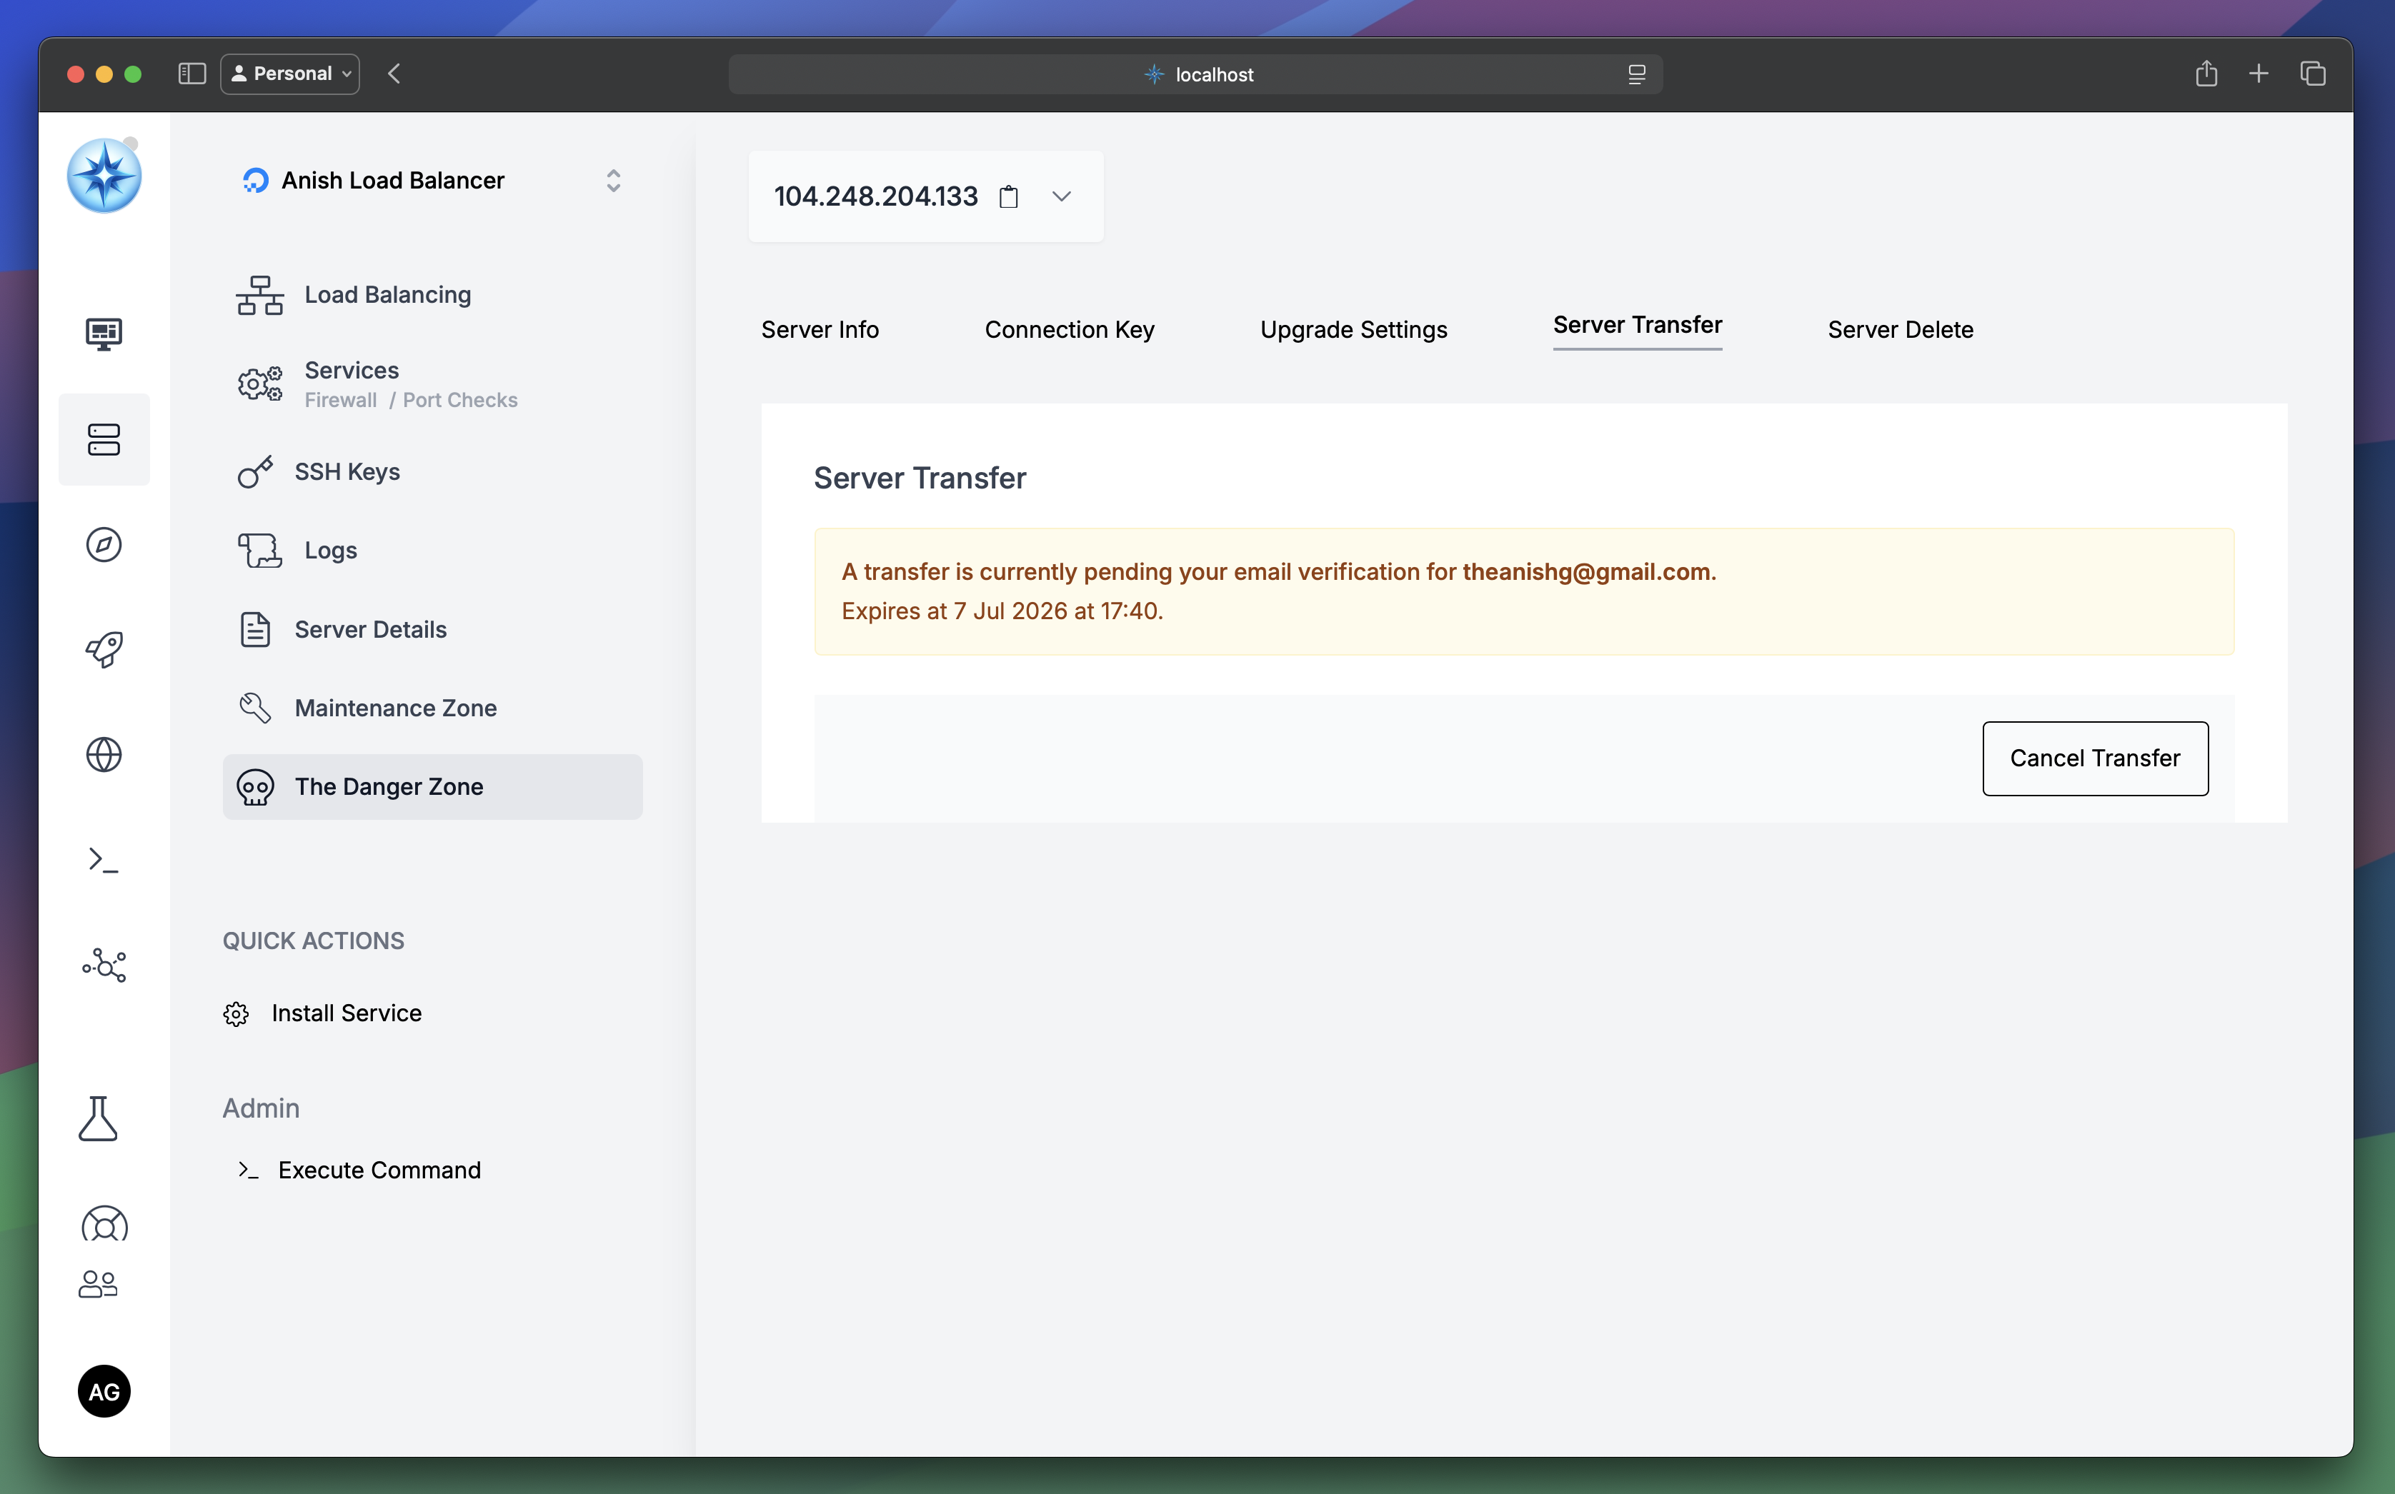Click the localhost address bar
The height and width of the screenshot is (1494, 2395).
(1195, 74)
